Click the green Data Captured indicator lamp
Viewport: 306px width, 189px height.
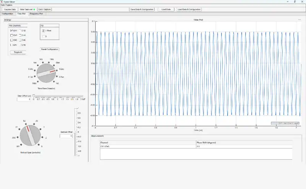(34, 9)
